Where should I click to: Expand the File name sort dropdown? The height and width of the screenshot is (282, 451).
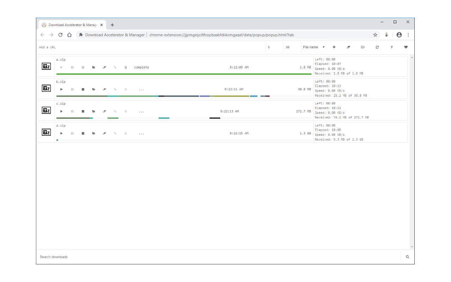point(314,47)
